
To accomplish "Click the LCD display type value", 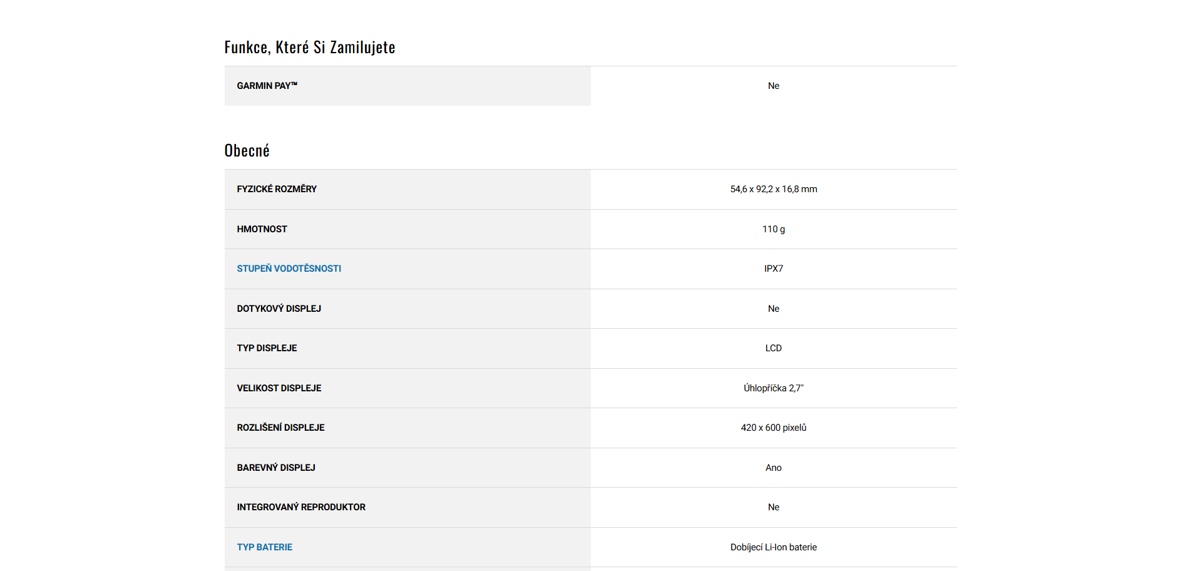I will [773, 348].
